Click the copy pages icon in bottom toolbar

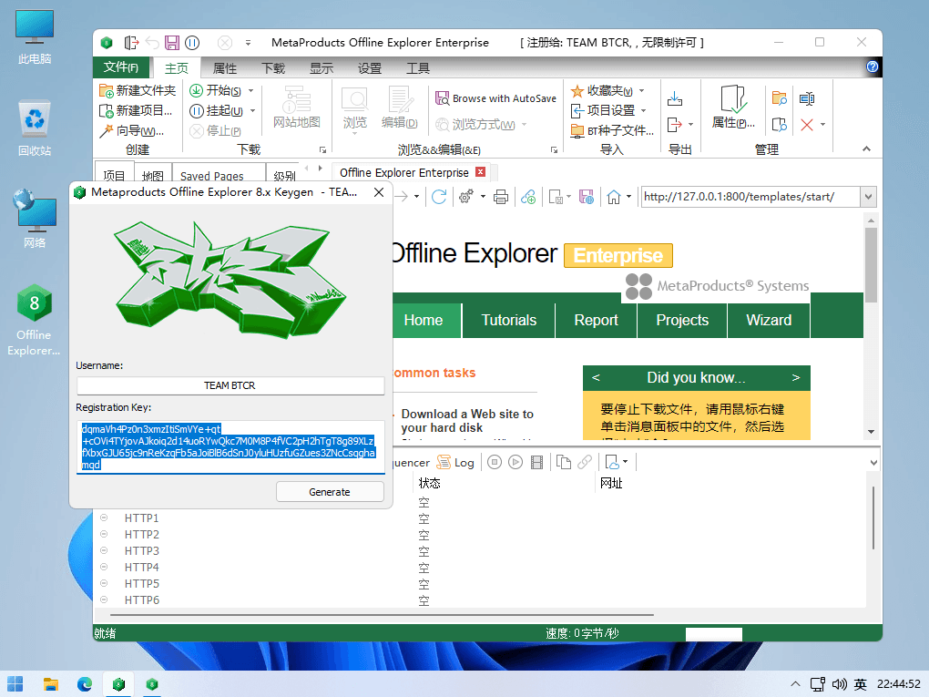564,462
